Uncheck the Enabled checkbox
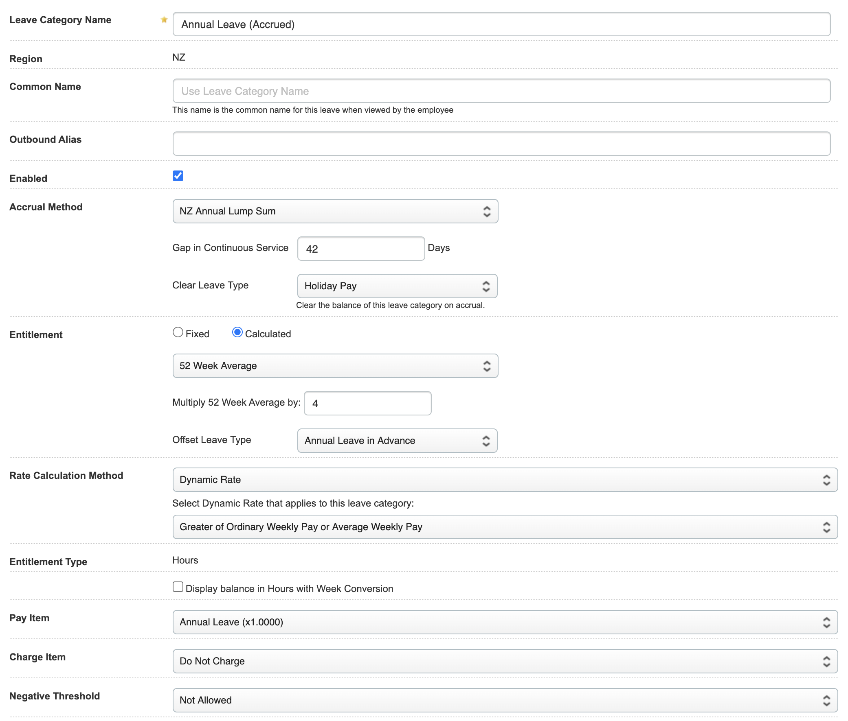The height and width of the screenshot is (721, 848). pyautogui.click(x=178, y=176)
